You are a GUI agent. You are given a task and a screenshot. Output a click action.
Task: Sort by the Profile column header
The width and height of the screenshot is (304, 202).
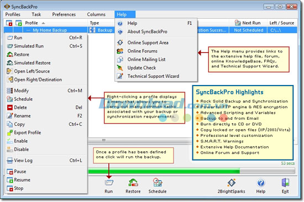coord(55,23)
